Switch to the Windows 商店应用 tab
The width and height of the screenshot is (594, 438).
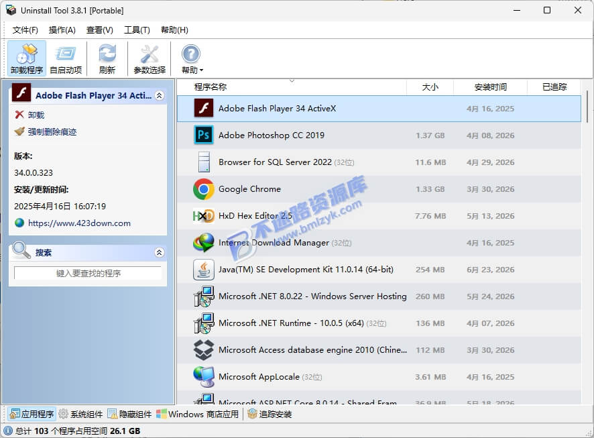click(197, 414)
